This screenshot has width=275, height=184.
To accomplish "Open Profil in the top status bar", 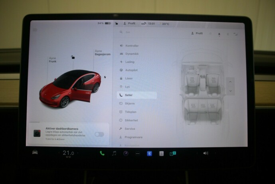I will (129, 23).
